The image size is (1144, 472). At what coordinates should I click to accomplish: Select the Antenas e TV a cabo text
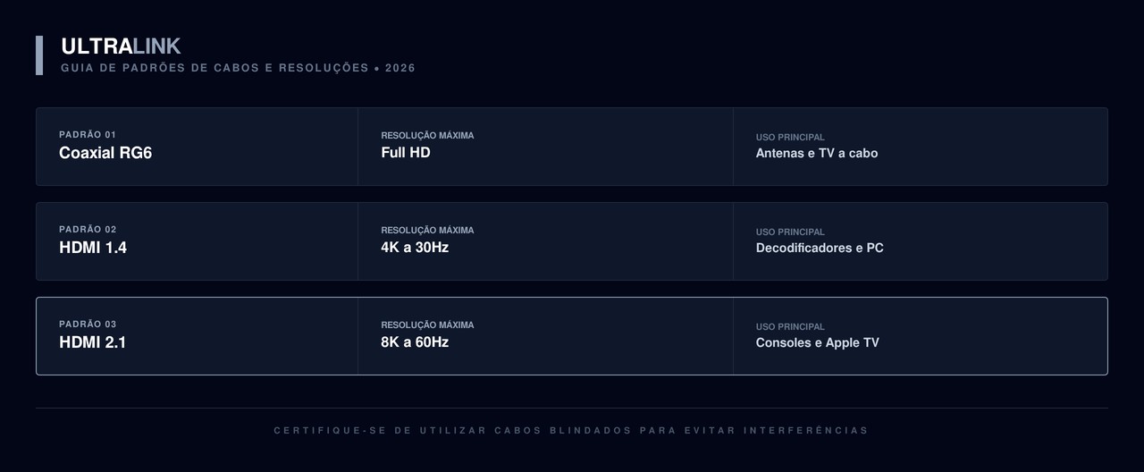tap(817, 153)
